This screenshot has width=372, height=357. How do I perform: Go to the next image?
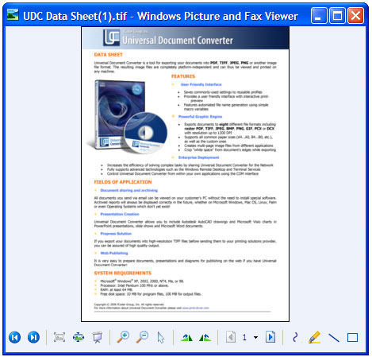coord(33,337)
